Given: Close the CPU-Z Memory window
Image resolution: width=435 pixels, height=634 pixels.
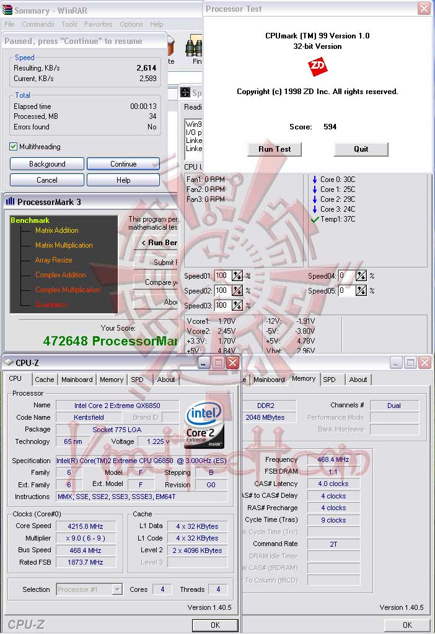Looking at the screenshot, I should point(424,363).
